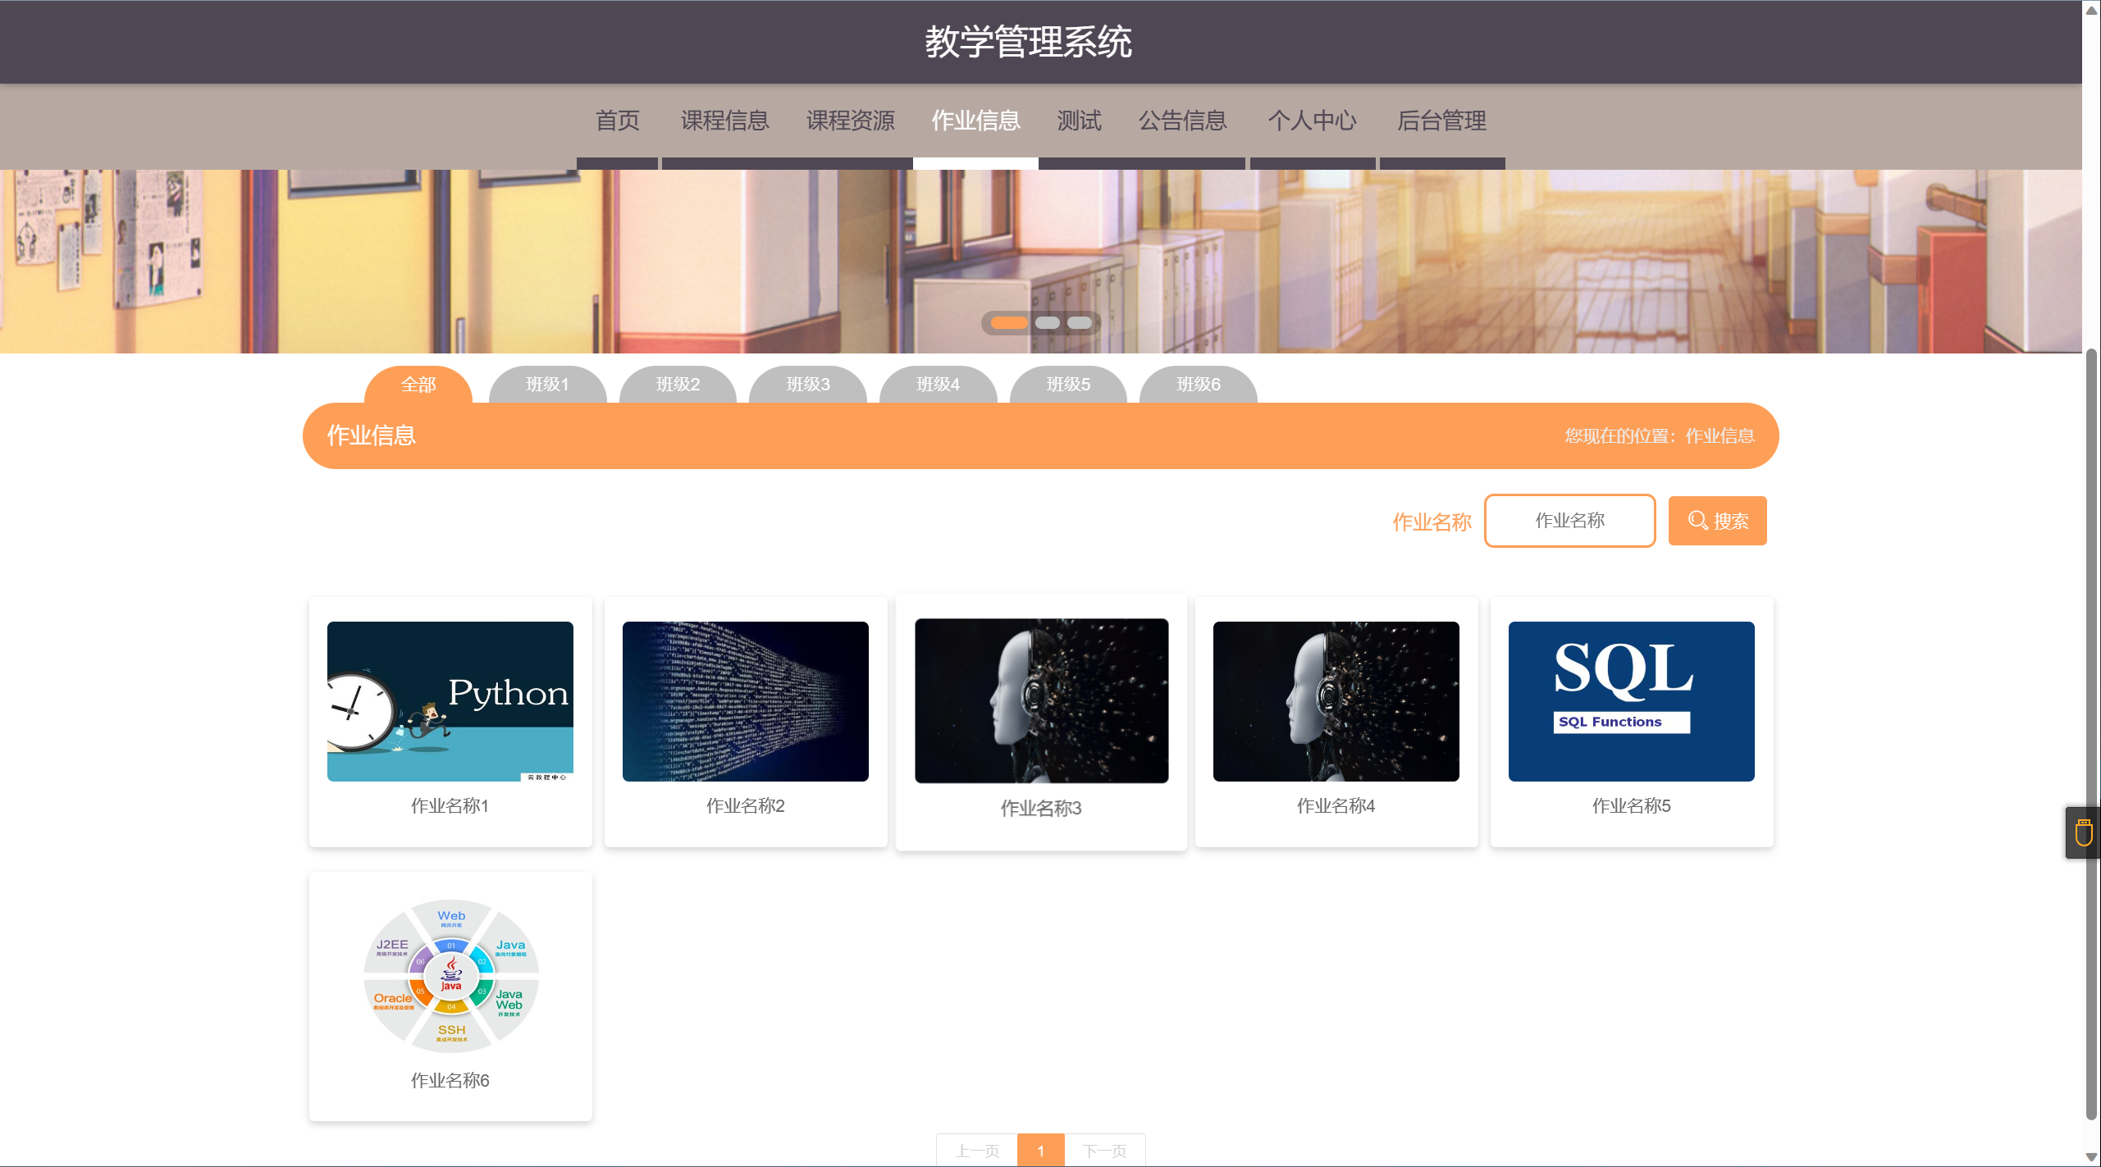Switch to the 班级4 class tab
Viewport: 2101px width, 1167px height.
(x=938, y=385)
